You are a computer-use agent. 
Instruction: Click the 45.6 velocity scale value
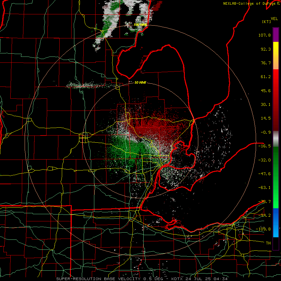266,91
